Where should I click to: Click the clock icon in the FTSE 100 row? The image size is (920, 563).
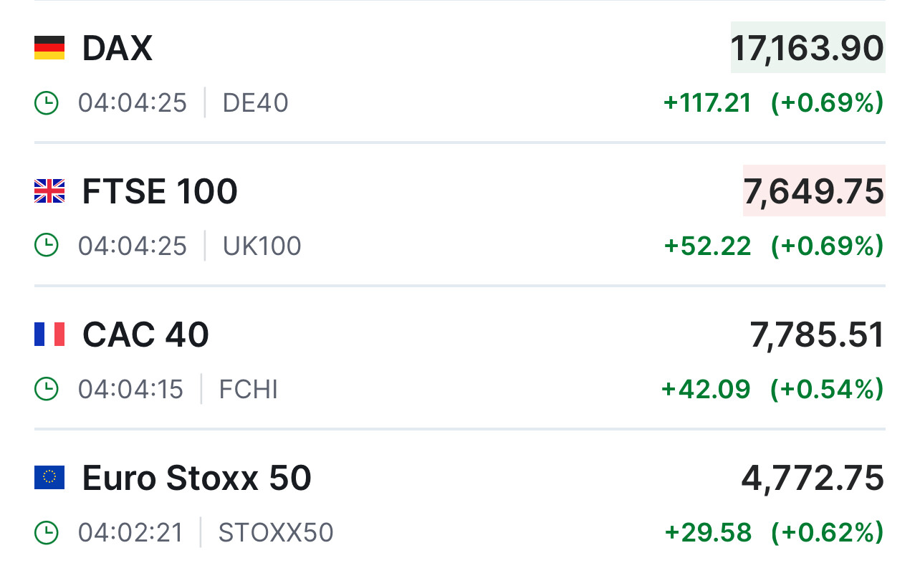click(x=47, y=246)
